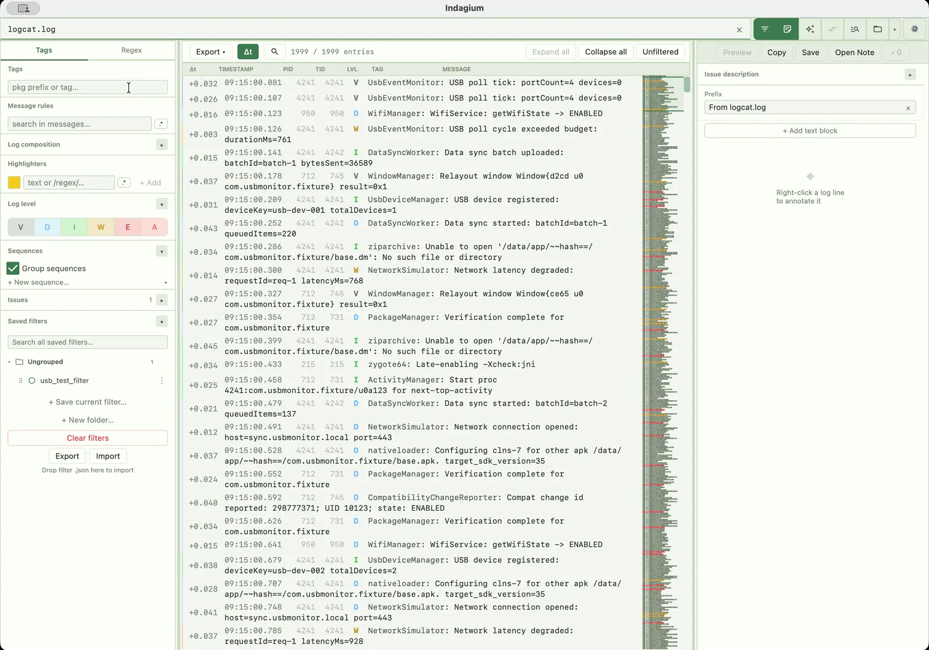Open usb_test_filter more options menu
The width and height of the screenshot is (929, 650).
(x=162, y=381)
